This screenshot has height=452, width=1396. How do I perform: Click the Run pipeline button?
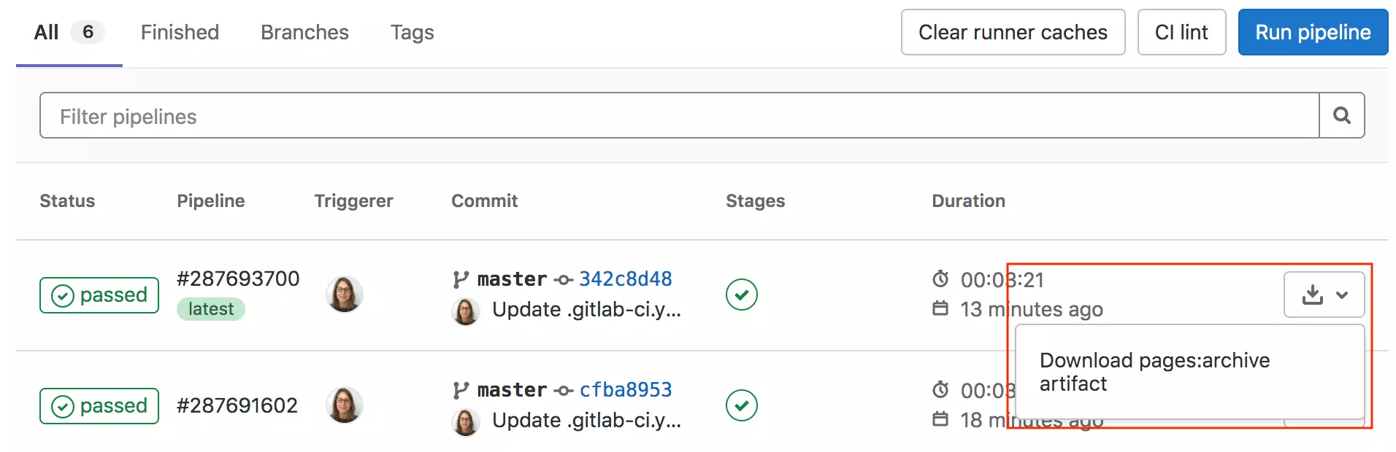tap(1312, 32)
